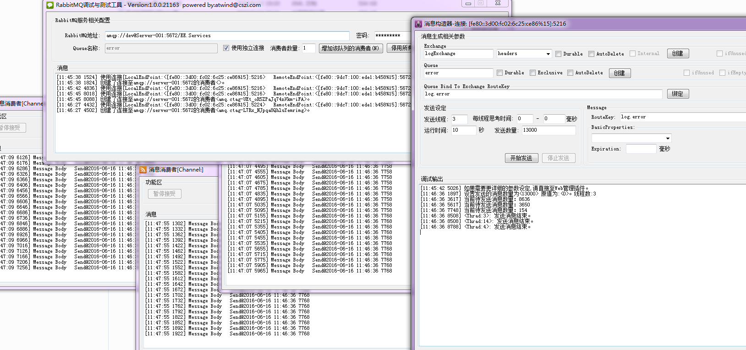Click the orange feed icon of consumer window

point(143,170)
